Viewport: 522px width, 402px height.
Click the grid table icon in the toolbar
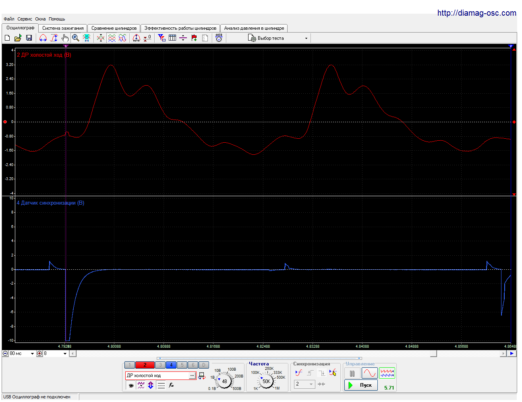pyautogui.click(x=172, y=38)
